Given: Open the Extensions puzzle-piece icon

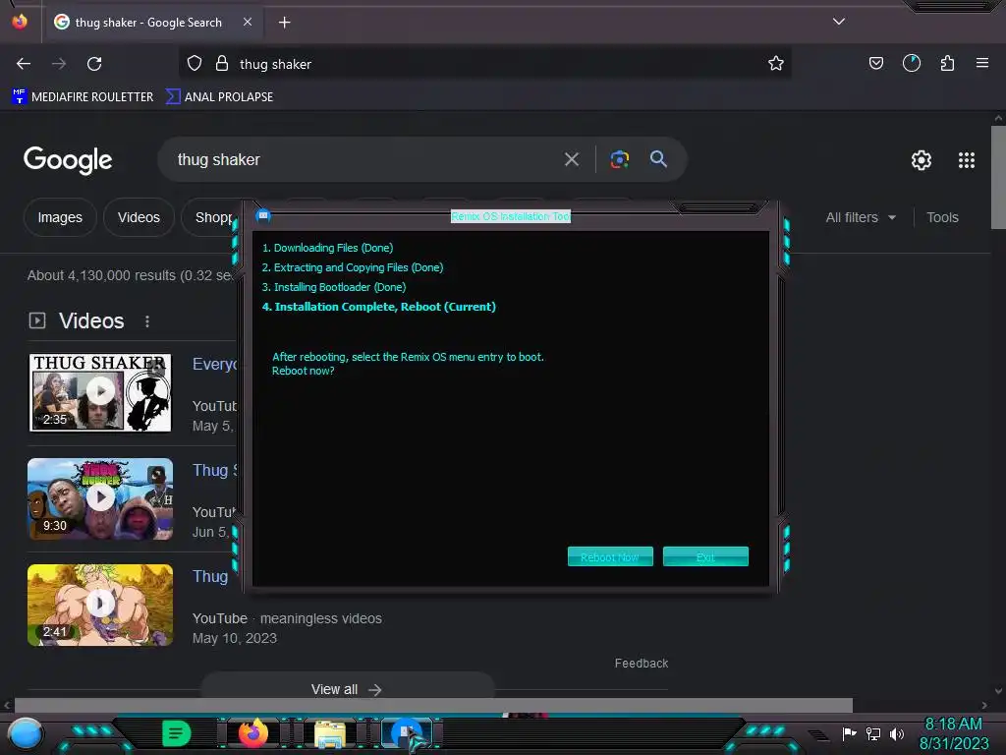Looking at the screenshot, I should point(947,64).
